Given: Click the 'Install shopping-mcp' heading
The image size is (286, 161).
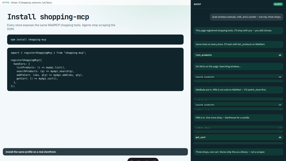Looking at the screenshot, I should pyautogui.click(x=48, y=17).
